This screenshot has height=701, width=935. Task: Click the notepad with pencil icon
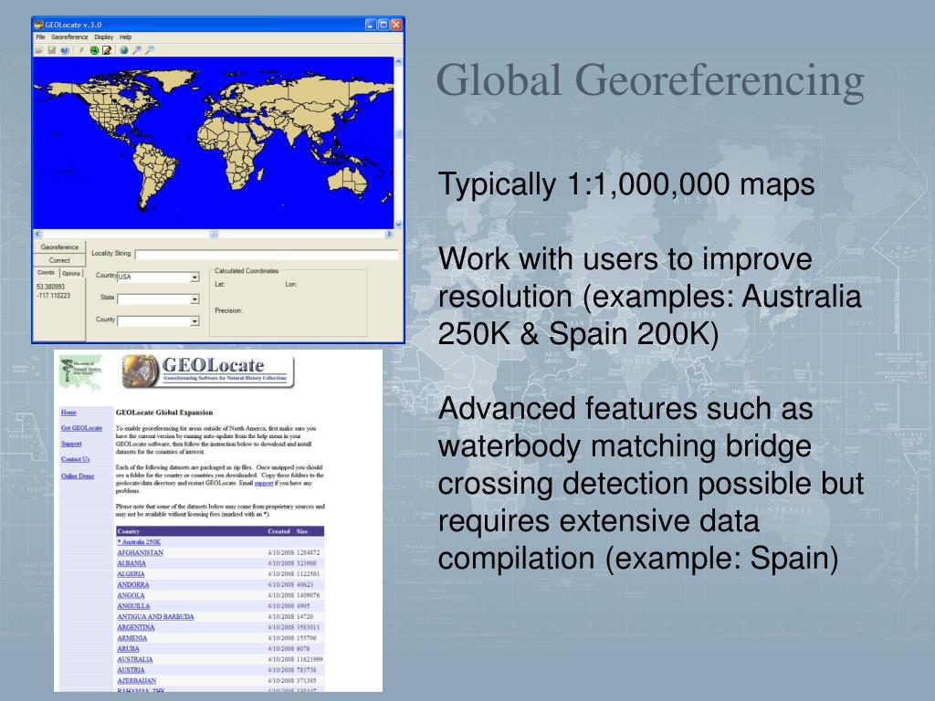[x=107, y=51]
